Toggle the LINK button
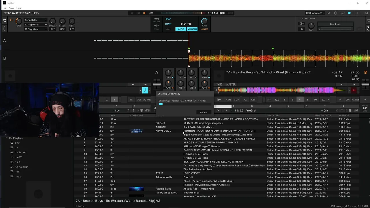370x208 pixels. coord(168,29)
